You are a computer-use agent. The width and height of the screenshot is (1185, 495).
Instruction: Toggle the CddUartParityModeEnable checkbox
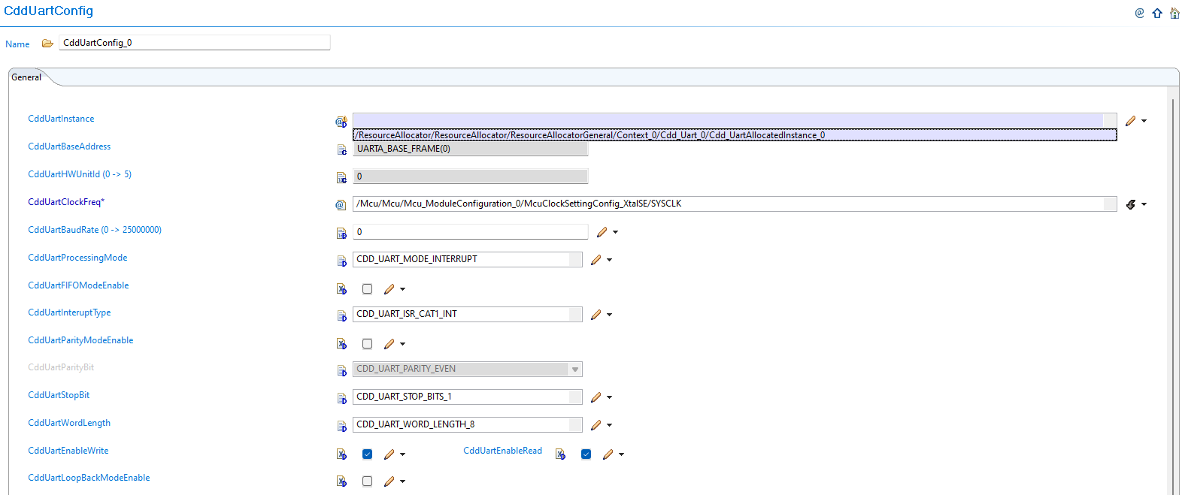click(x=367, y=344)
